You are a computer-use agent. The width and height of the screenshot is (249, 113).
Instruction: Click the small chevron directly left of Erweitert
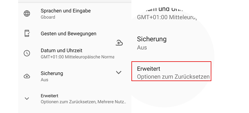click(27, 99)
